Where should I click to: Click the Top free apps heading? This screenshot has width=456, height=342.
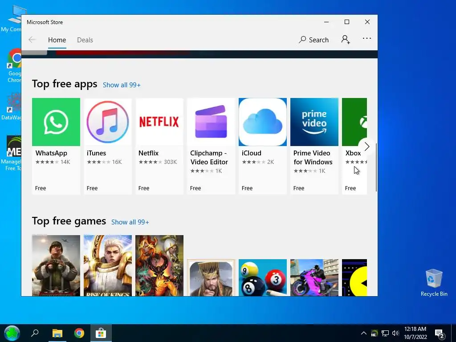[65, 84]
